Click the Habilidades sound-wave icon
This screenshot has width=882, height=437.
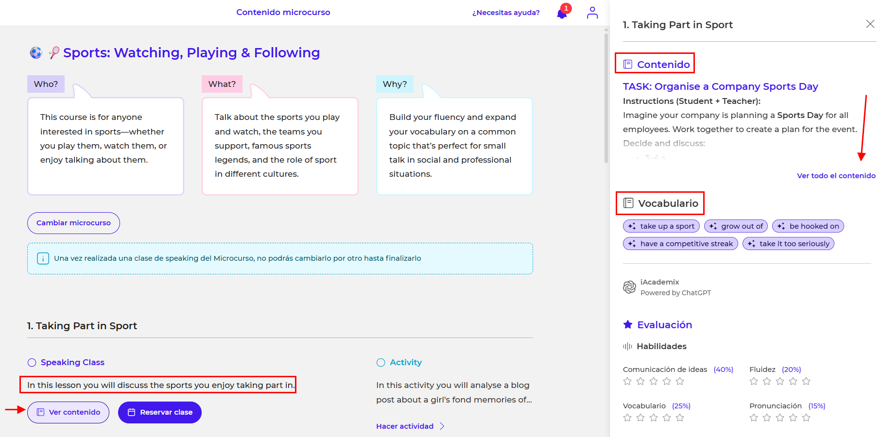pyautogui.click(x=627, y=346)
